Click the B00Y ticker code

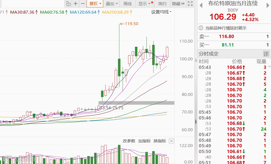coord(233,10)
